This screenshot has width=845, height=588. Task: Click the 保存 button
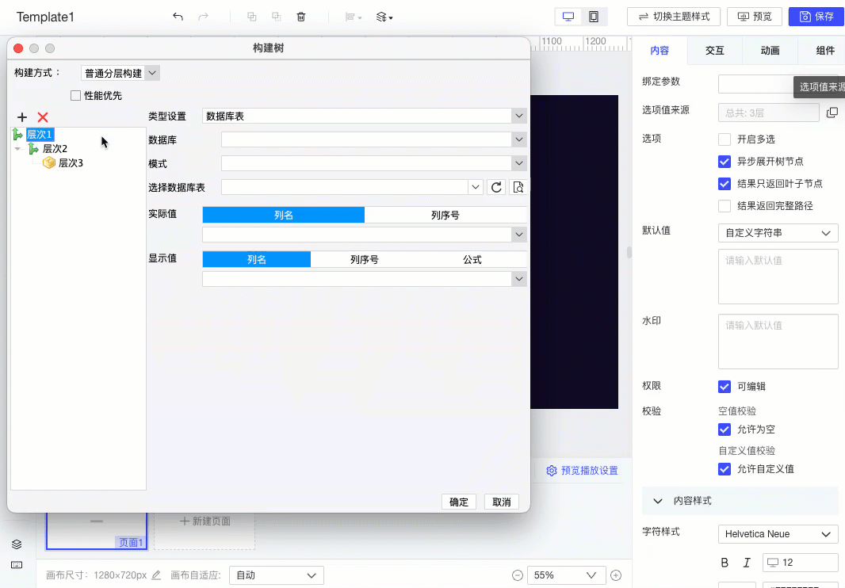[816, 17]
